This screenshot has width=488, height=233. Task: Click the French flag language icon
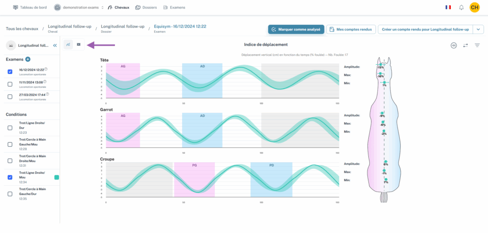[448, 8]
